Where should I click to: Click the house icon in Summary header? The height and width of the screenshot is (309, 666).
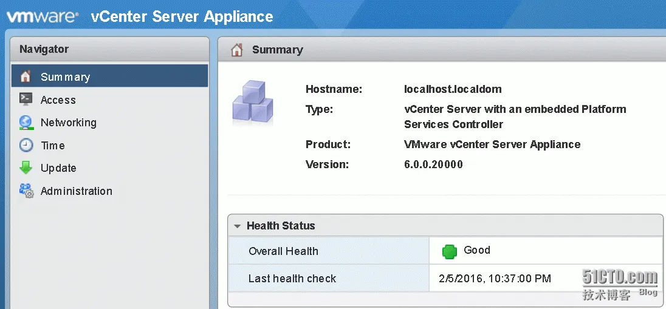236,50
